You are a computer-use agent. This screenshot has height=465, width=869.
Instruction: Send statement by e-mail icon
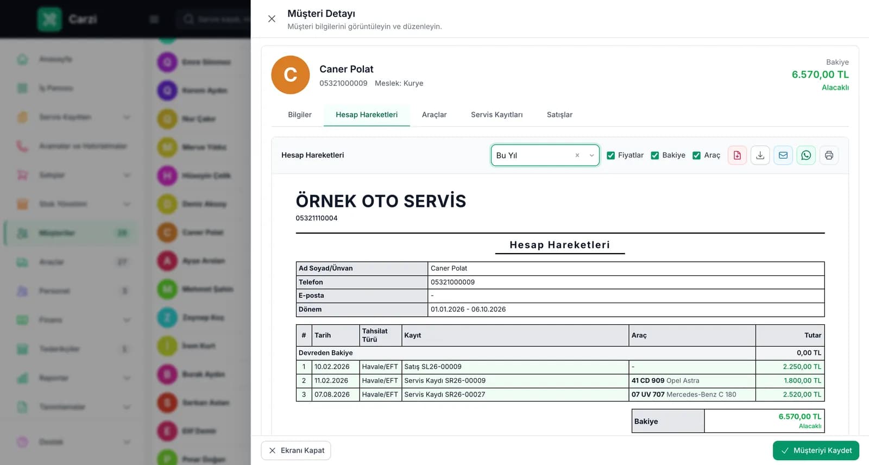(x=783, y=155)
